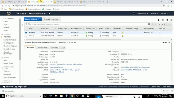The image size is (174, 98).
Task: Copy the IPv4 Public IP to clipboard
Action: click(131, 54)
